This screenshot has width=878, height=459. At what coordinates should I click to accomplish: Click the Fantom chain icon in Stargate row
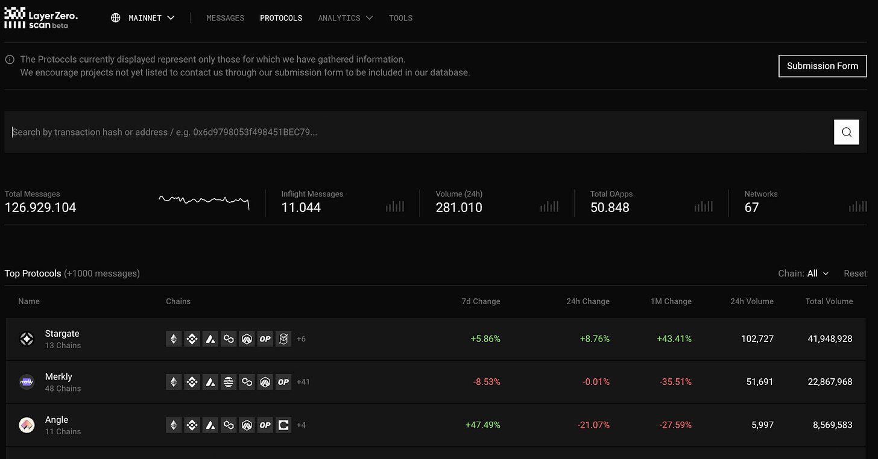click(283, 339)
